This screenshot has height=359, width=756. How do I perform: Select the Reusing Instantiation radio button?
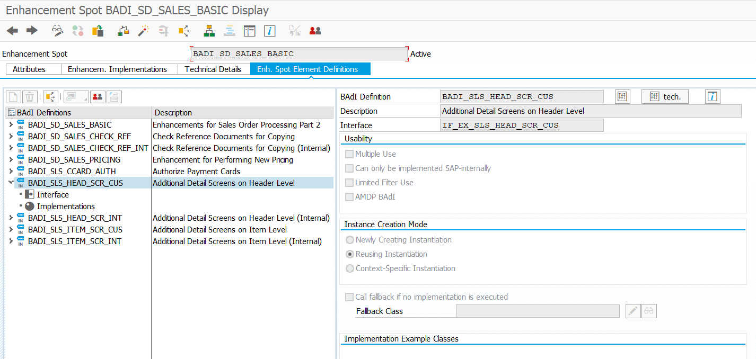(x=350, y=254)
